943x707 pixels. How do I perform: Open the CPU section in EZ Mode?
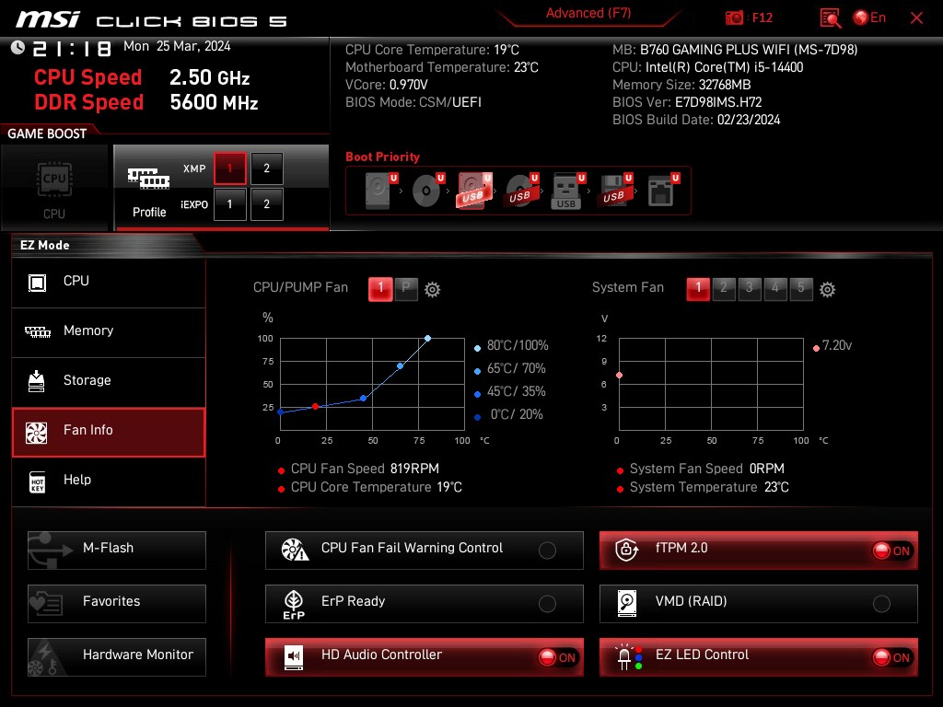(x=109, y=282)
